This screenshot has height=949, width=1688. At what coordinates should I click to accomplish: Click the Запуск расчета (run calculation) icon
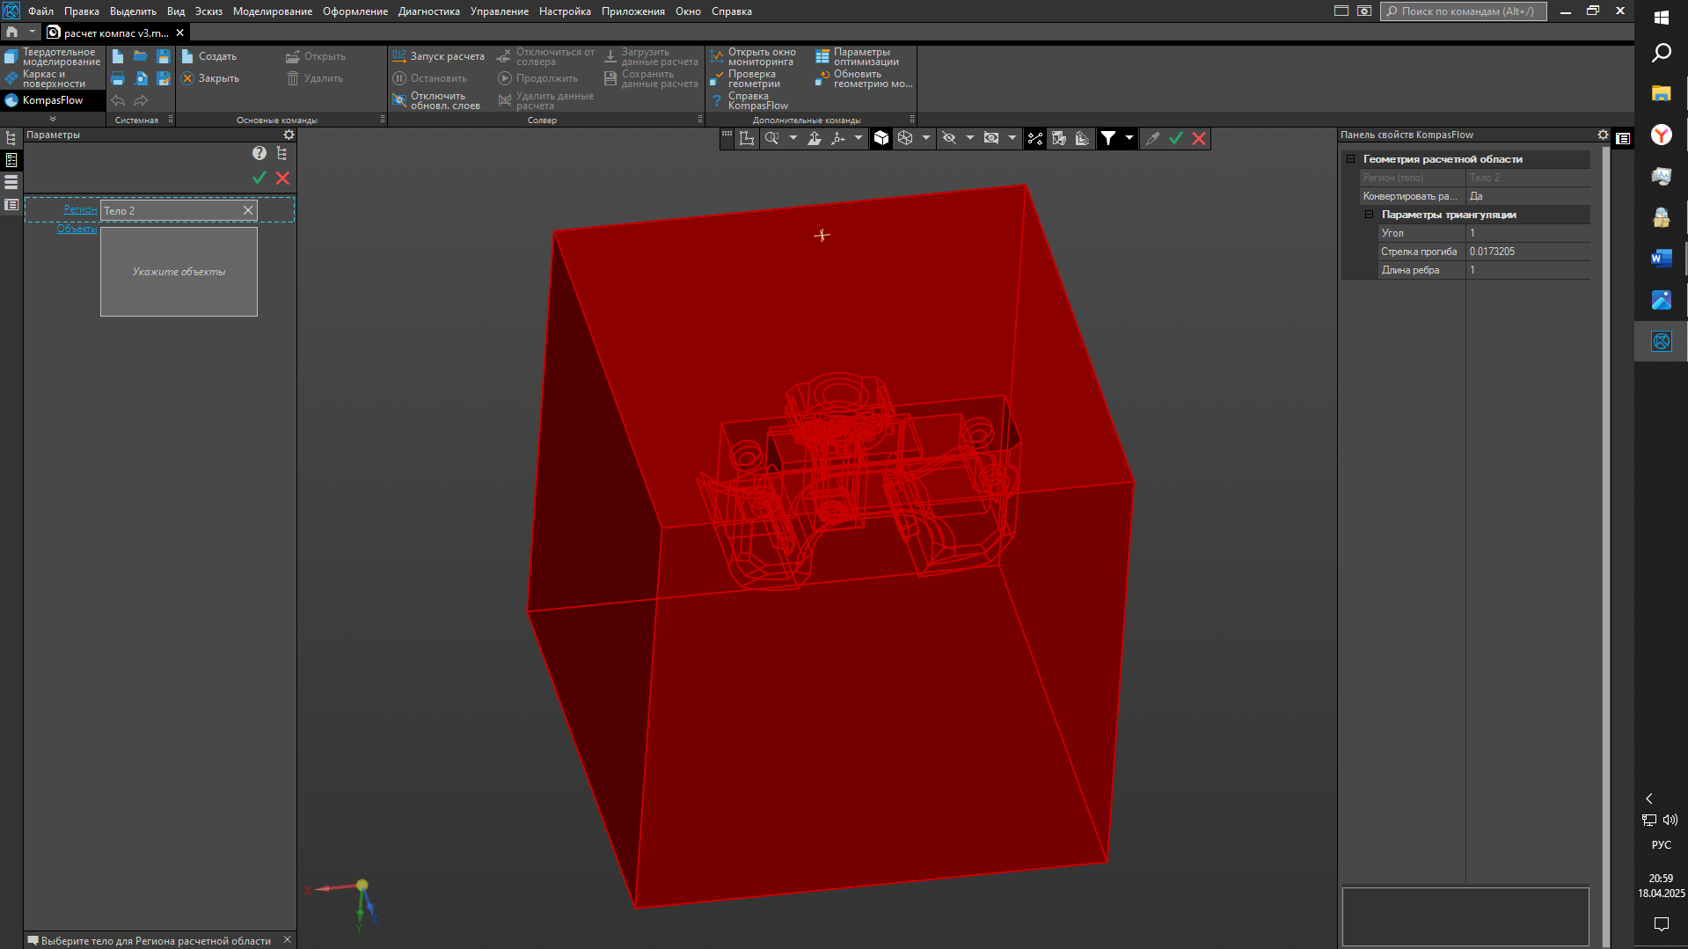399,56
